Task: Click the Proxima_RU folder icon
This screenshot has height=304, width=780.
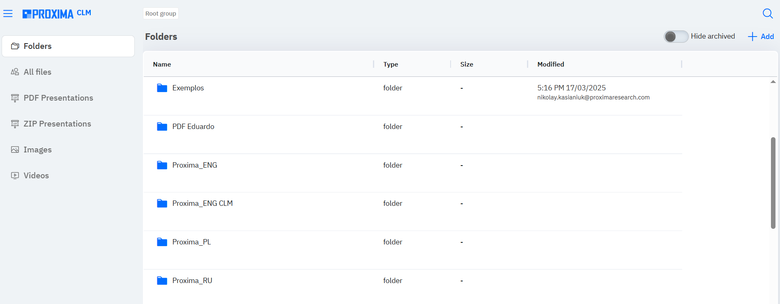Action: coord(162,281)
